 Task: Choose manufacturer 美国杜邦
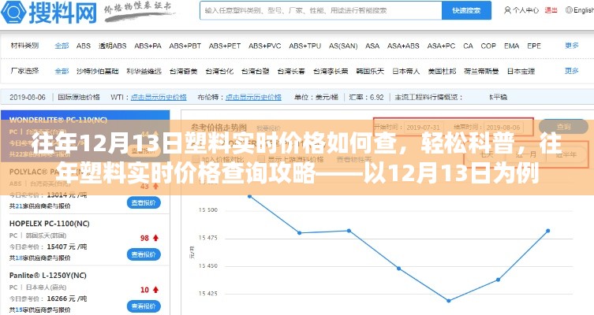pyautogui.click(x=442, y=71)
